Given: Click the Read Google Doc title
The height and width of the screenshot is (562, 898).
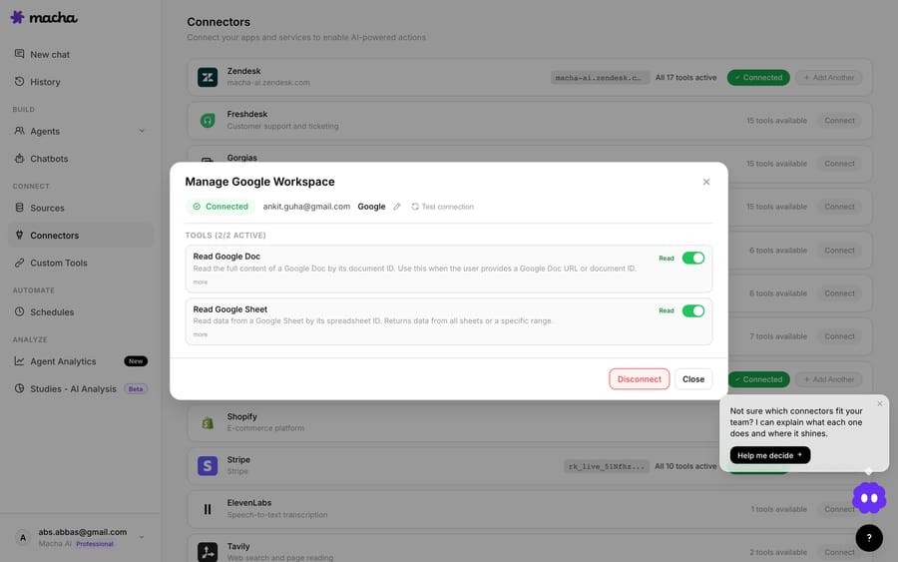Looking at the screenshot, I should 226,257.
